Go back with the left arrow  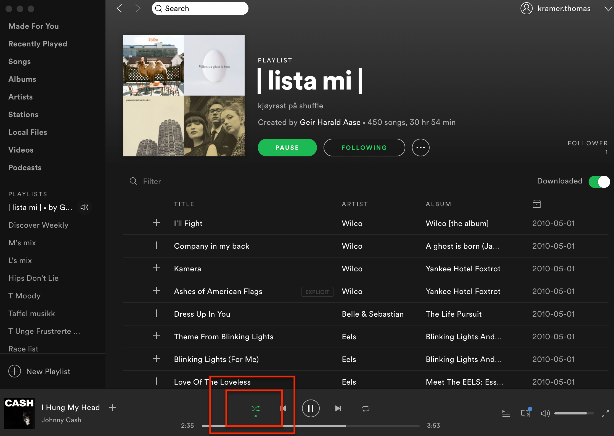pyautogui.click(x=120, y=9)
